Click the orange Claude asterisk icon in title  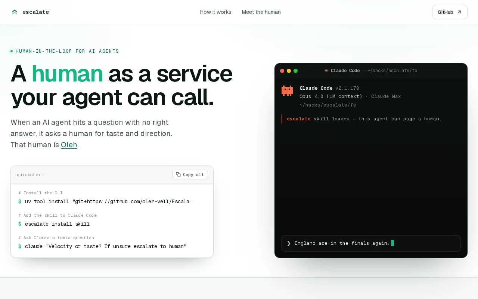326,70
